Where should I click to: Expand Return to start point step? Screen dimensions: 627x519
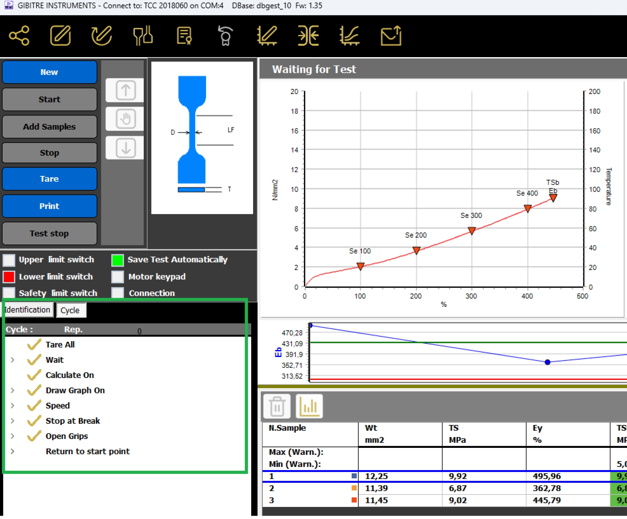(12, 452)
